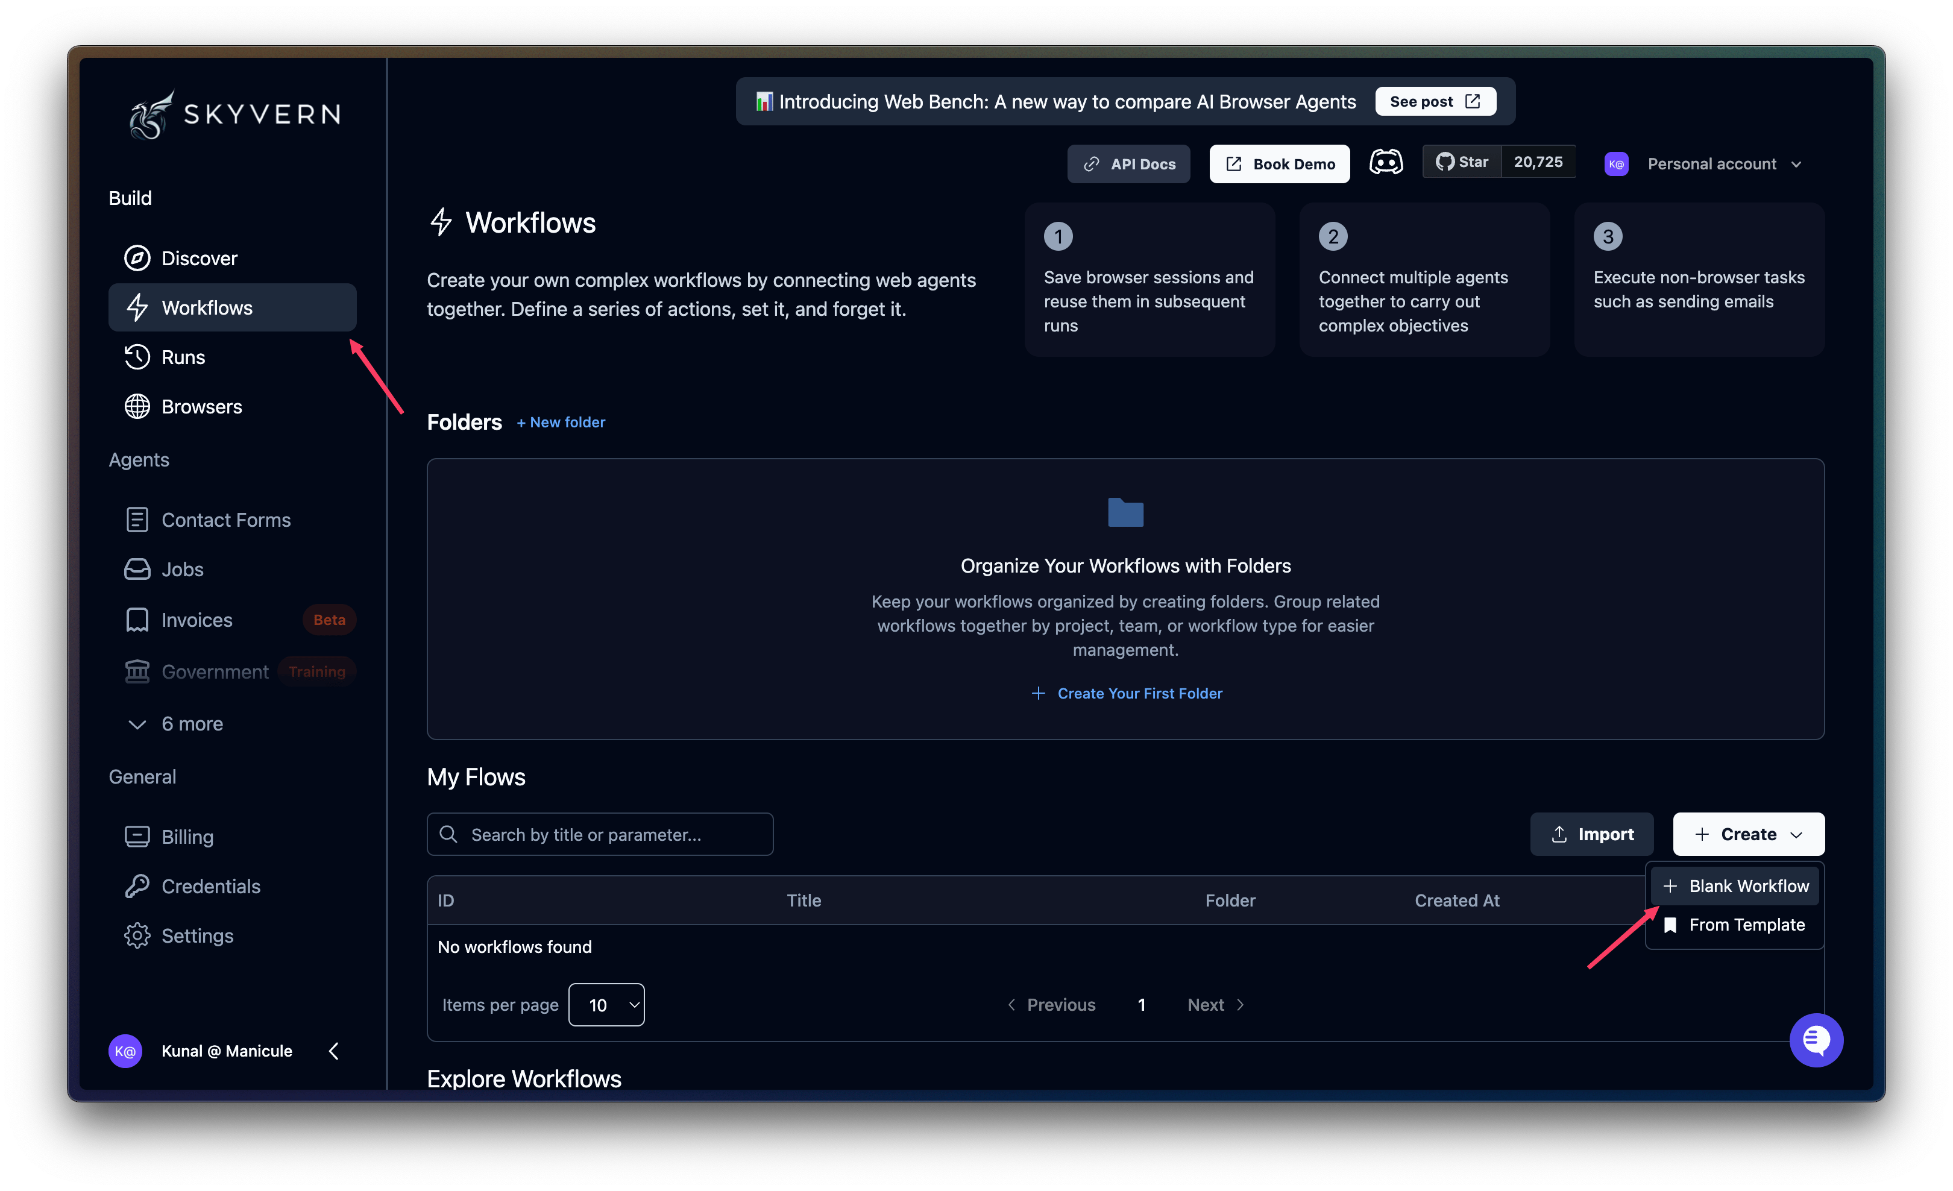Click the search magnifier icon in My Flows

[x=448, y=834]
